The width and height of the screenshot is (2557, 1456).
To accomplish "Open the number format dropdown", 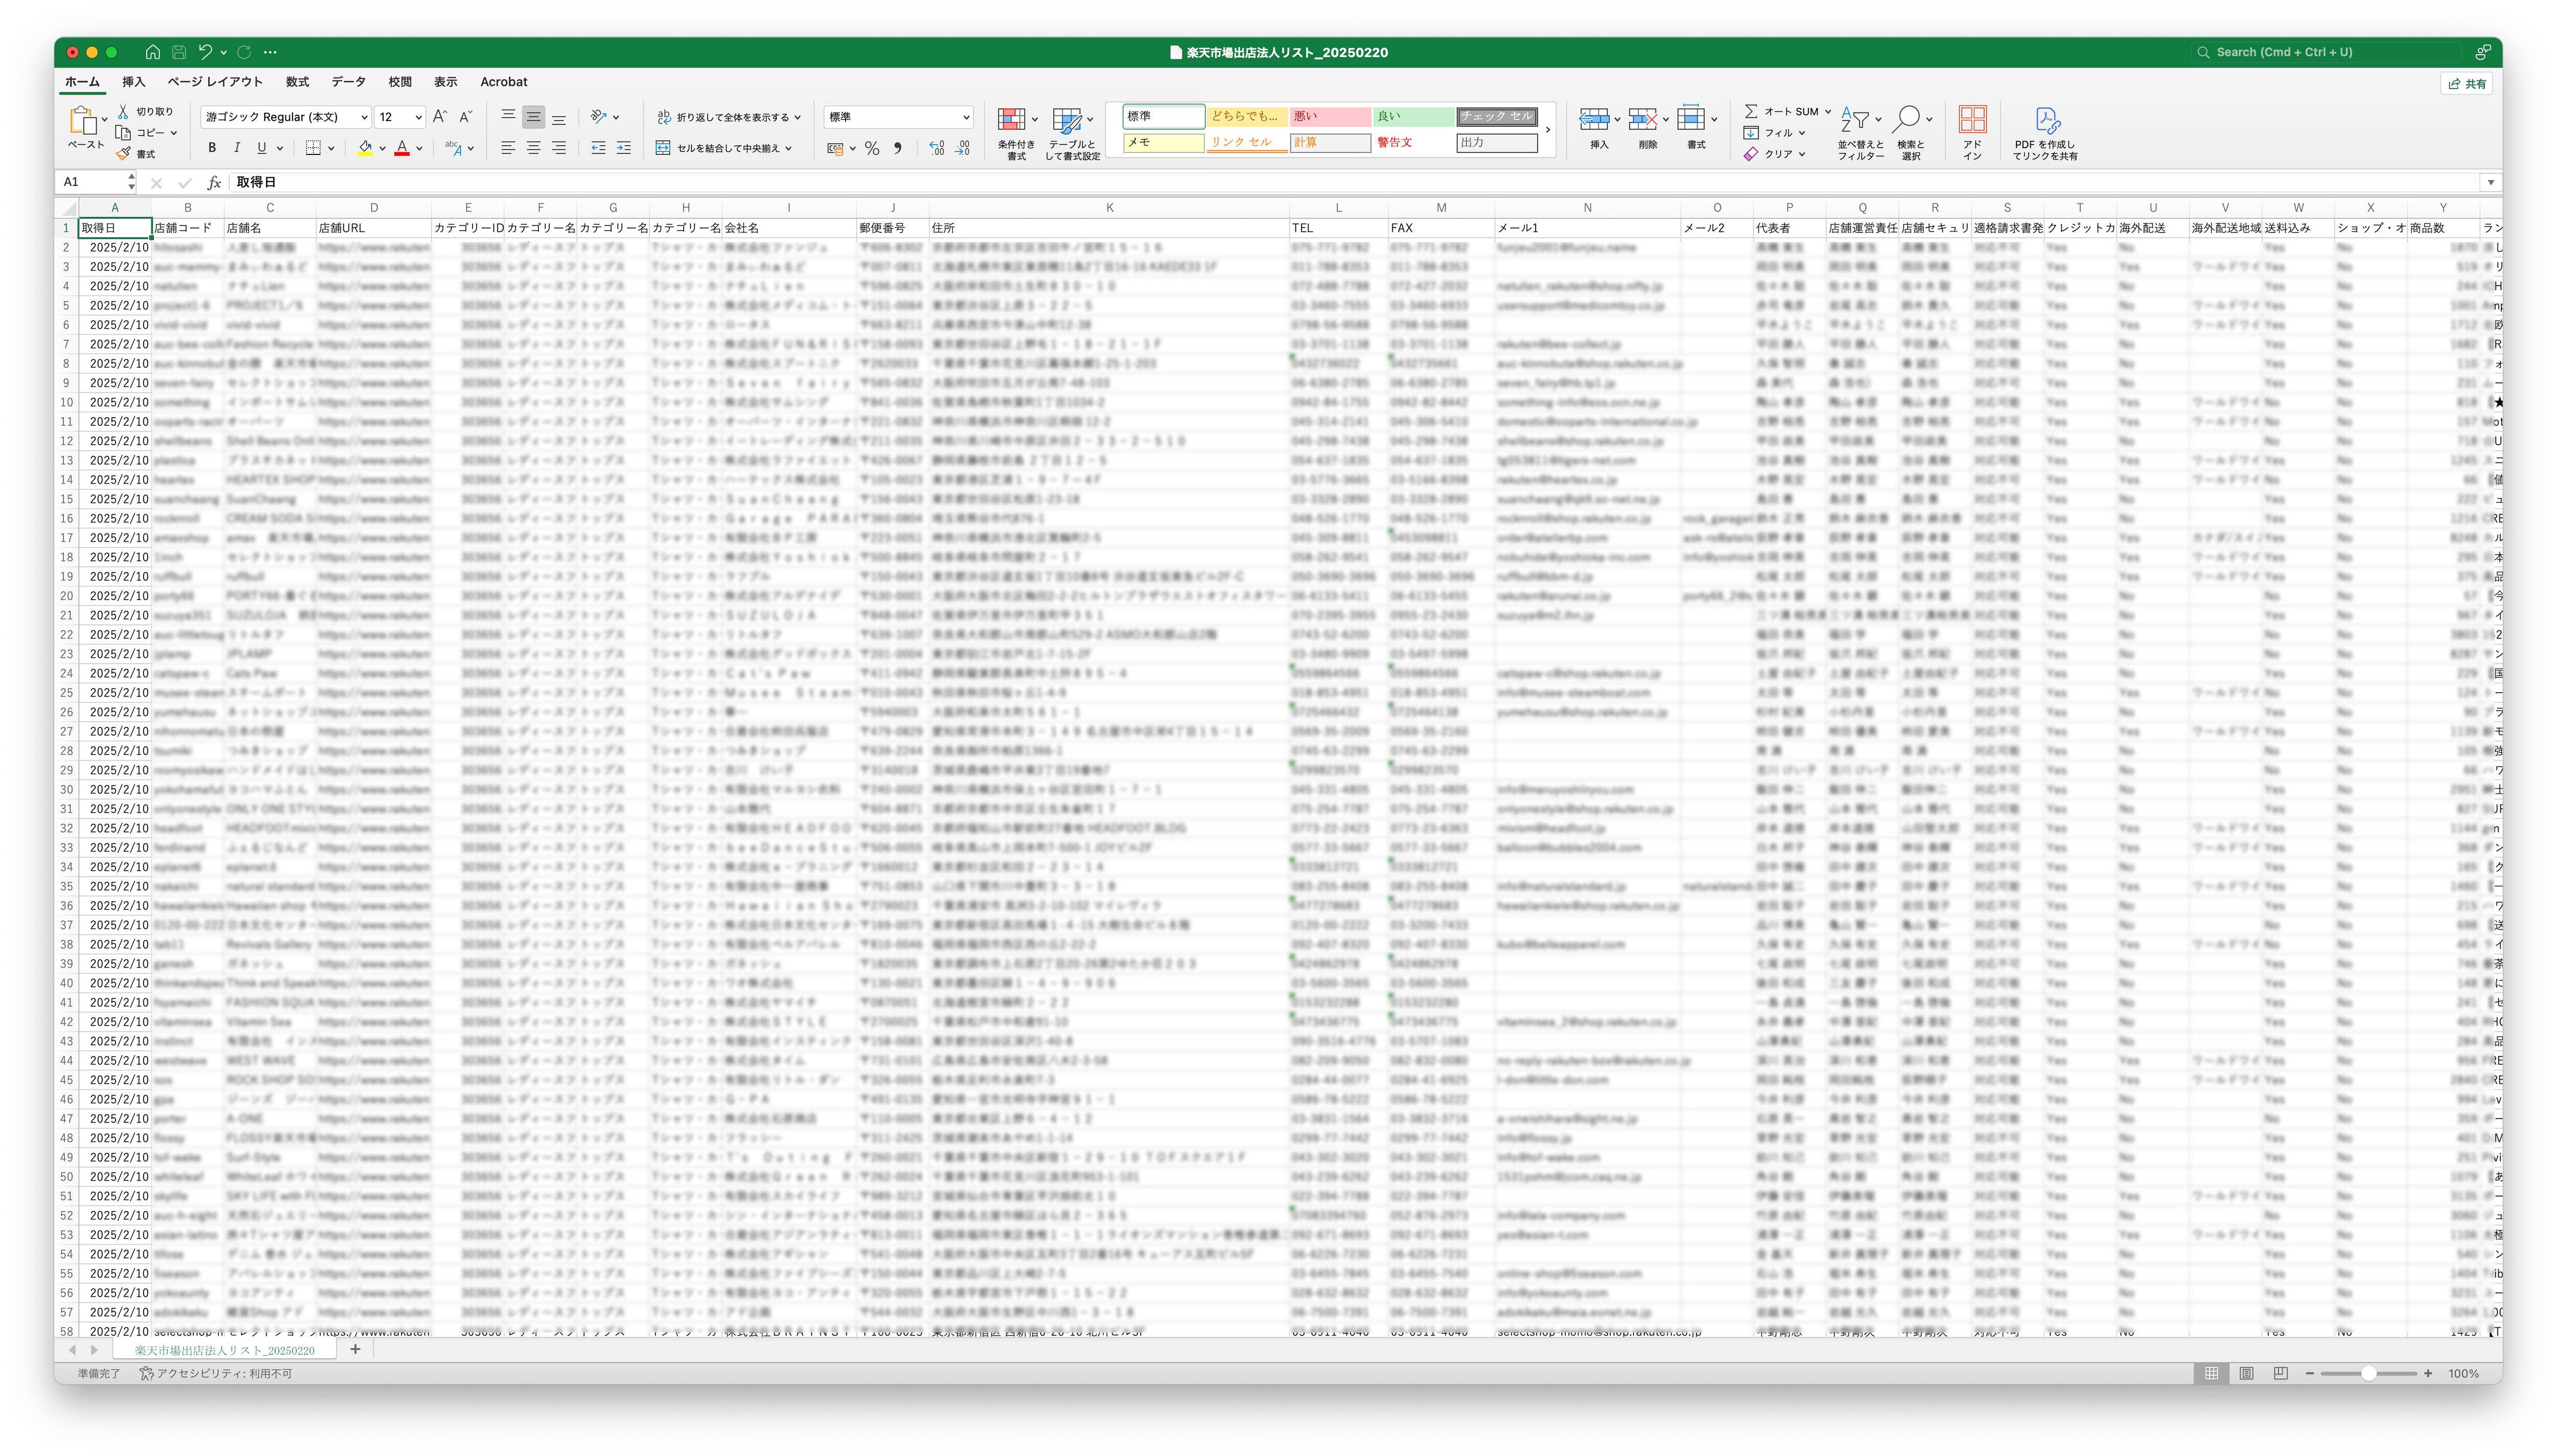I will [x=966, y=117].
